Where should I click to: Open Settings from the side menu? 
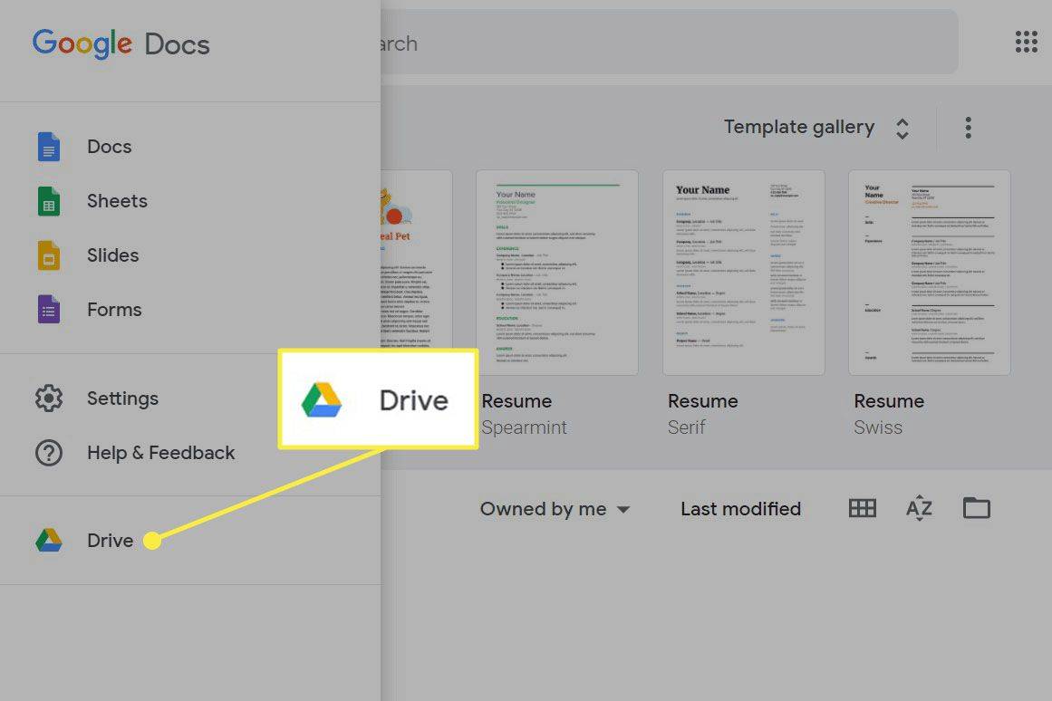pos(190,399)
